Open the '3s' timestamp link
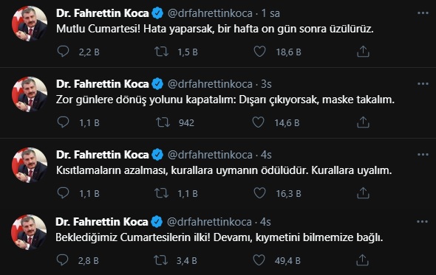Screen dimensions: 436x275 [x=266, y=84]
